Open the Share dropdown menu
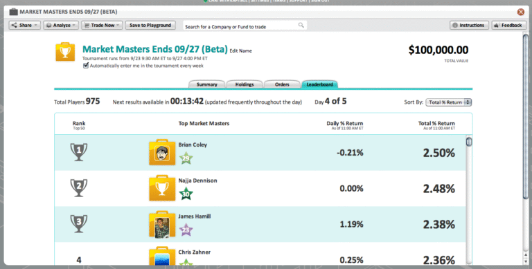 (x=25, y=25)
